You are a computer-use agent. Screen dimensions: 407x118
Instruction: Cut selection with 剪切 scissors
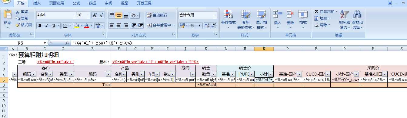point(22,12)
